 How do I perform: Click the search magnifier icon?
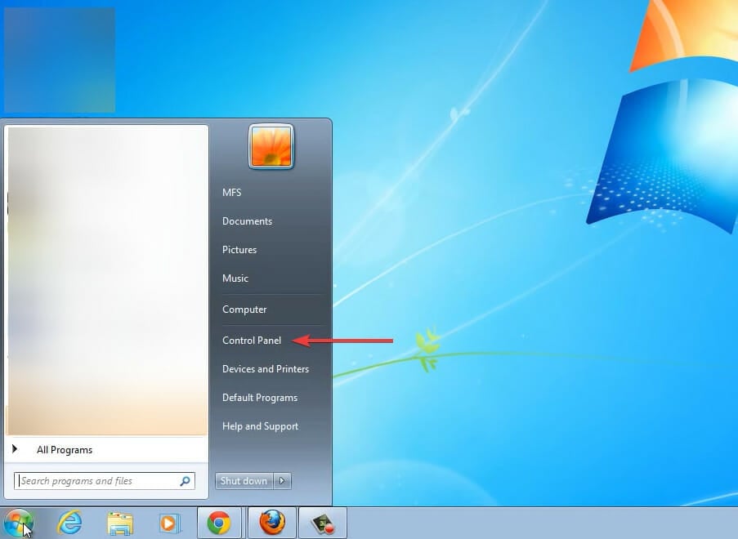tap(186, 480)
